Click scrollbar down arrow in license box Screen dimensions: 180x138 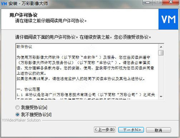pos(161,96)
